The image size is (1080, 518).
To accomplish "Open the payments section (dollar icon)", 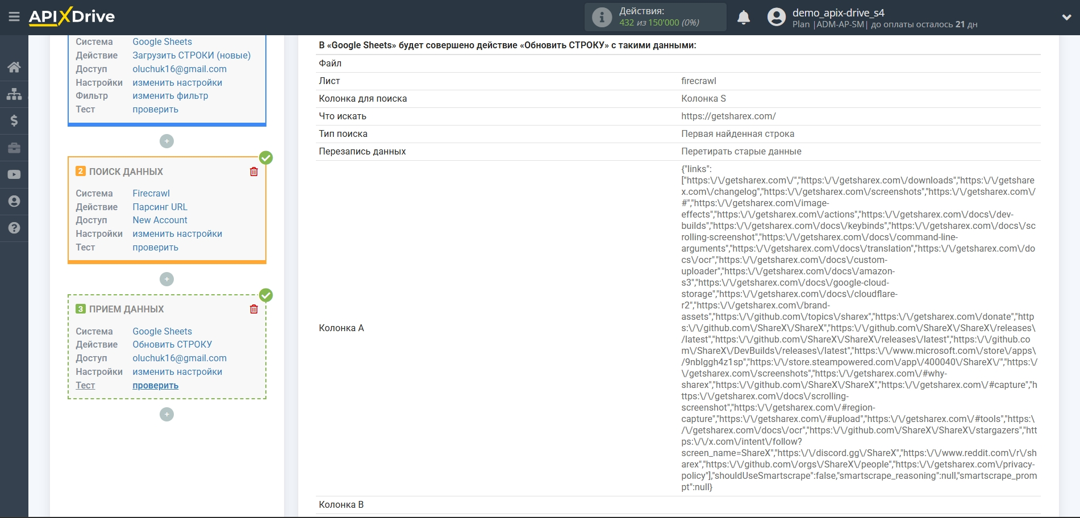I will tap(14, 120).
